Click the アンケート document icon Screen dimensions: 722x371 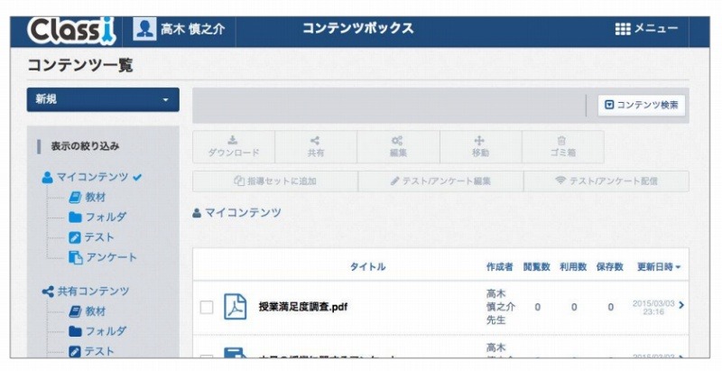(75, 257)
